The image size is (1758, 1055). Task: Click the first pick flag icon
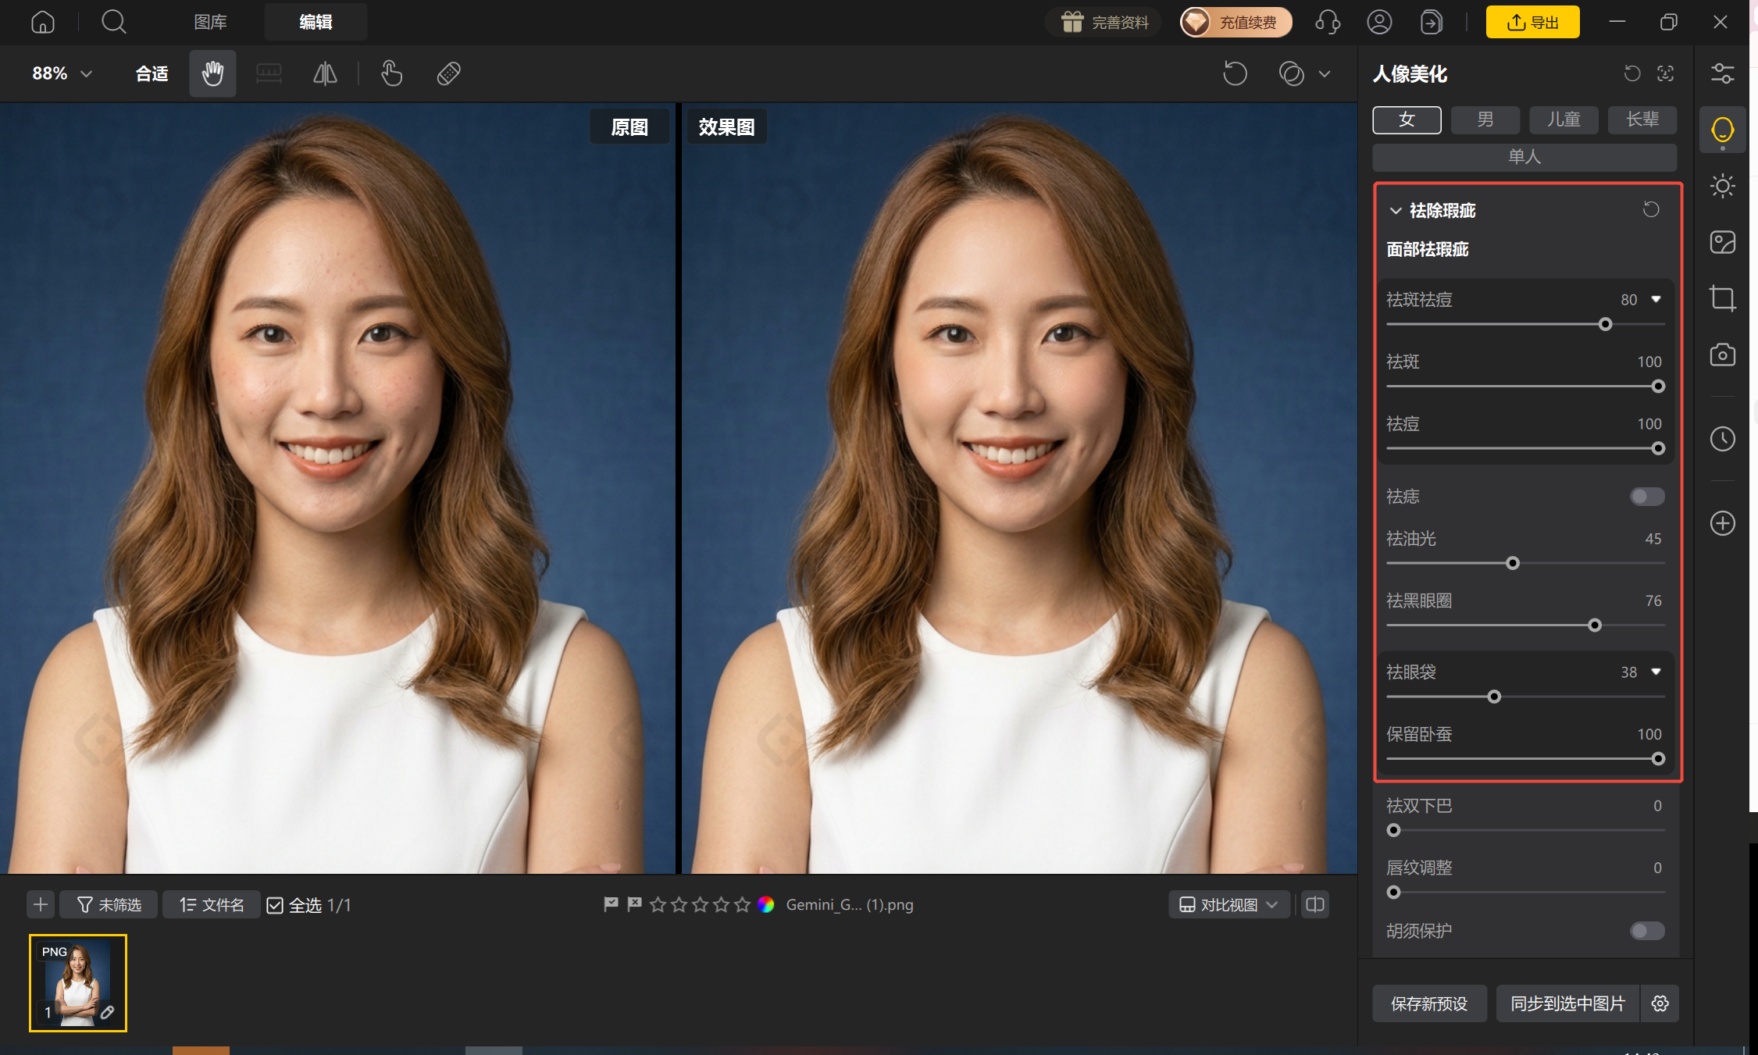(611, 904)
